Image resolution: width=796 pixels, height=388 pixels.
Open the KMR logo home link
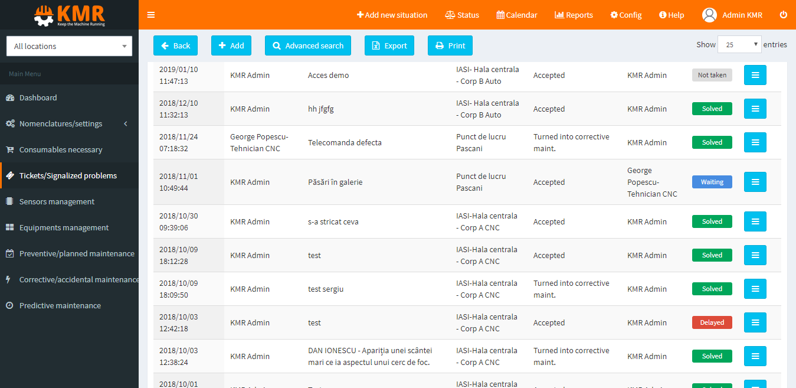pyautogui.click(x=69, y=15)
